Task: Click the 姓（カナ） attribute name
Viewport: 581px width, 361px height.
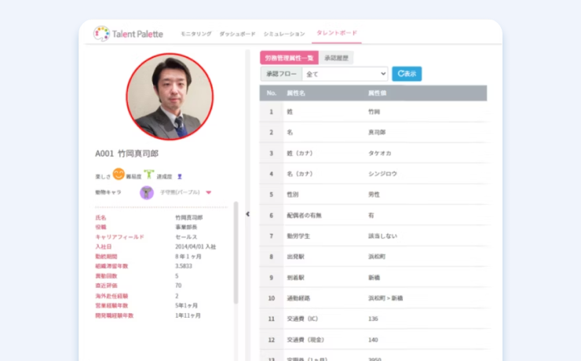Action: (300, 153)
